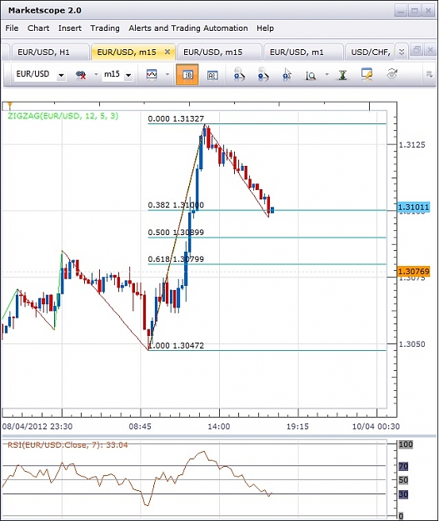Image resolution: width=439 pixels, height=521 pixels.
Task: Click the orange 1.30769 price tag
Action: point(413,272)
